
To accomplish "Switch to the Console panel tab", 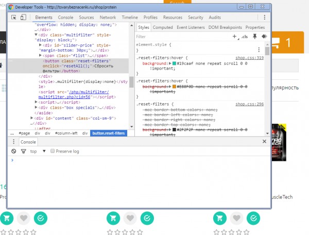I will [x=65, y=18].
